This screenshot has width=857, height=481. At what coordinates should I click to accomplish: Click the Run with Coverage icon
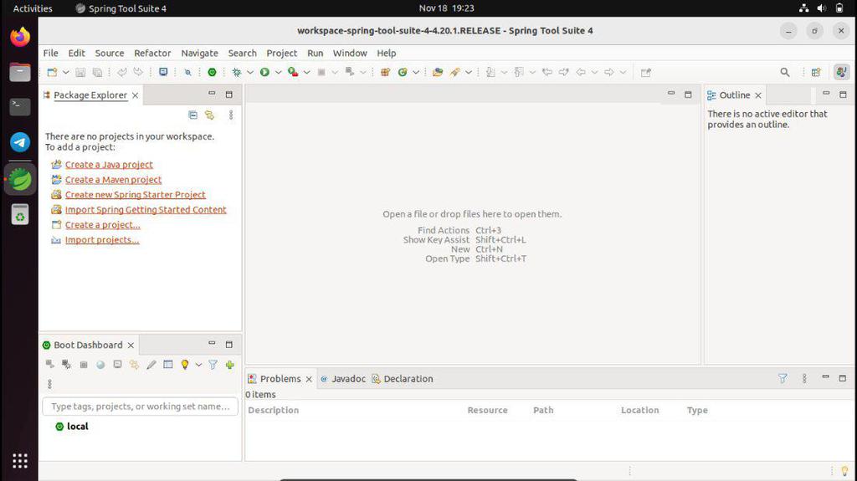(x=293, y=72)
